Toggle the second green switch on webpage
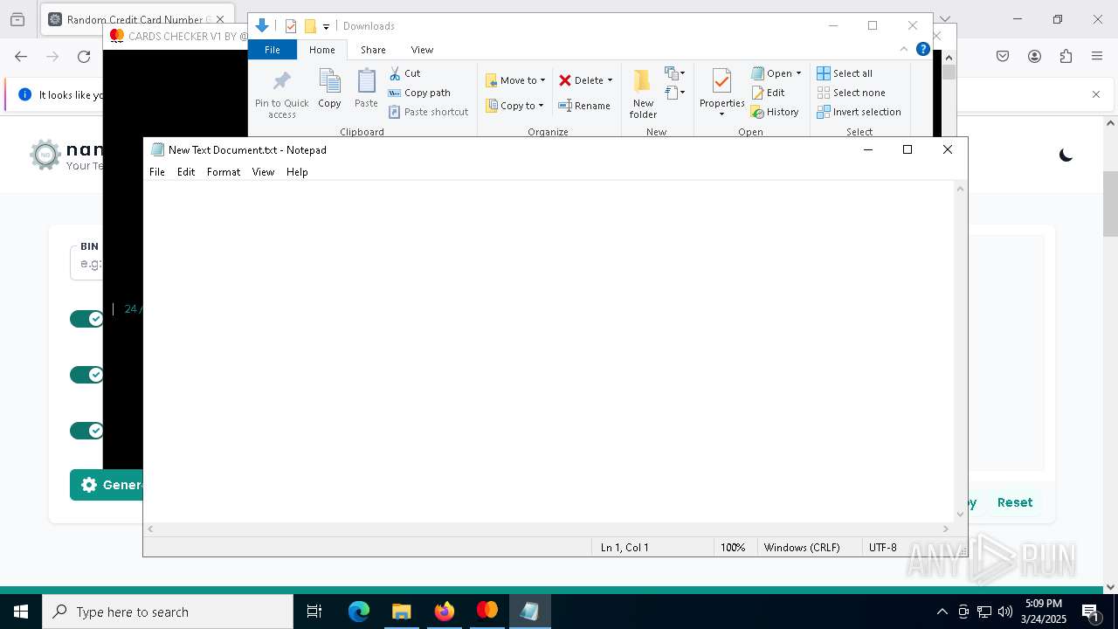Viewport: 1118px width, 629px height. pos(86,375)
